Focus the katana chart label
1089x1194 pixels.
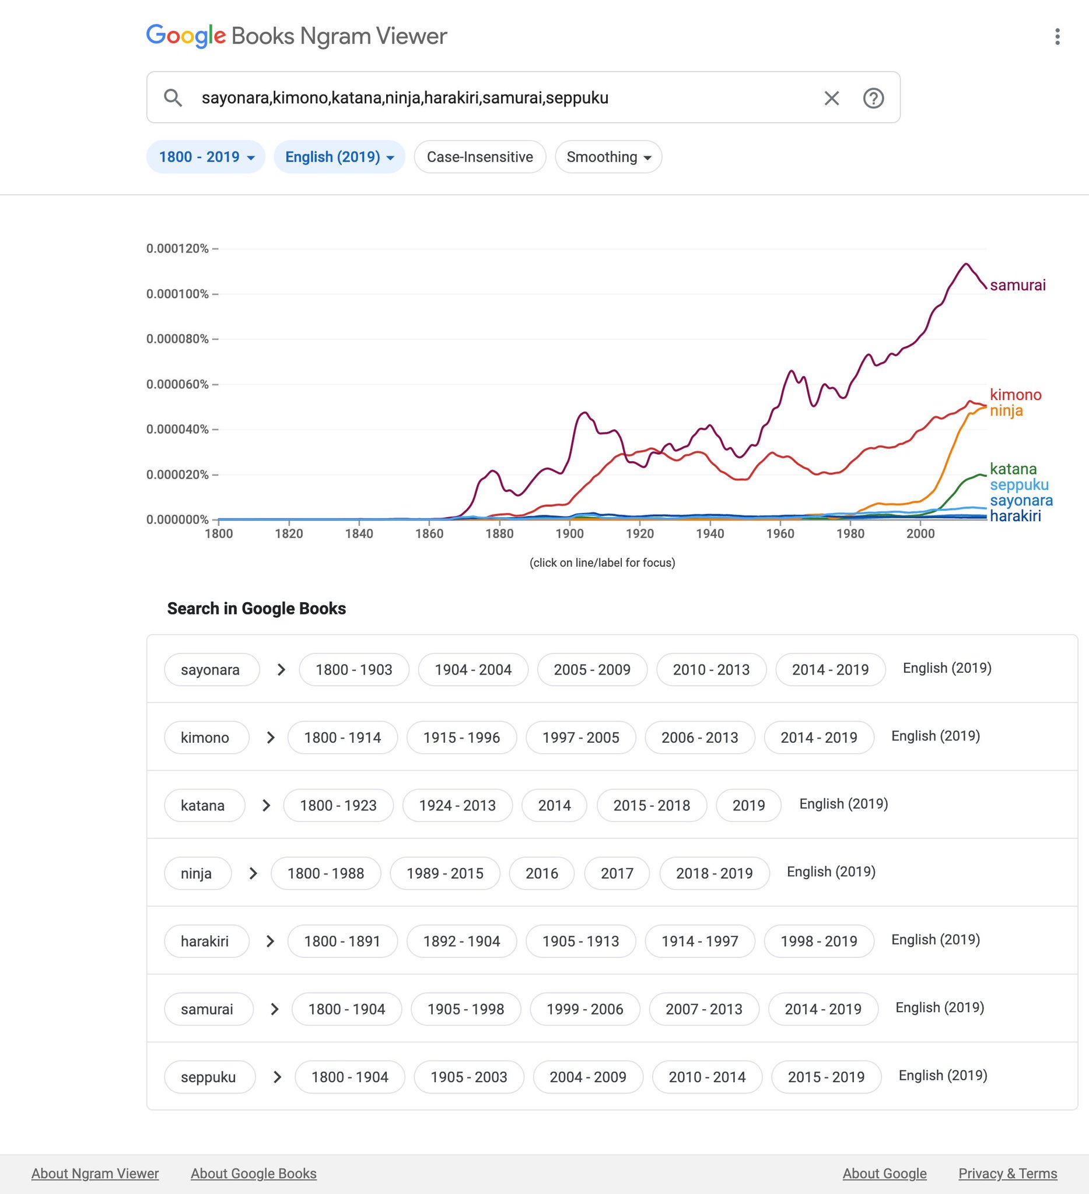coord(1013,469)
